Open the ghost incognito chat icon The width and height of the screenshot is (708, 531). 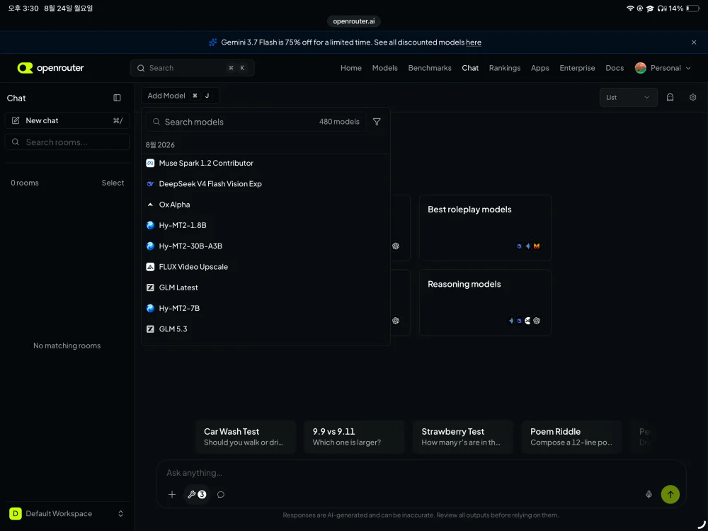coord(670,98)
